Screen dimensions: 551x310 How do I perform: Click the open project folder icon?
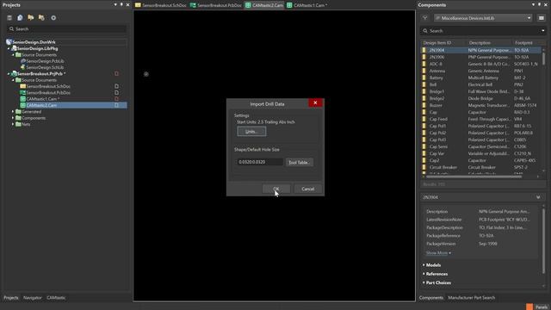coord(31,17)
